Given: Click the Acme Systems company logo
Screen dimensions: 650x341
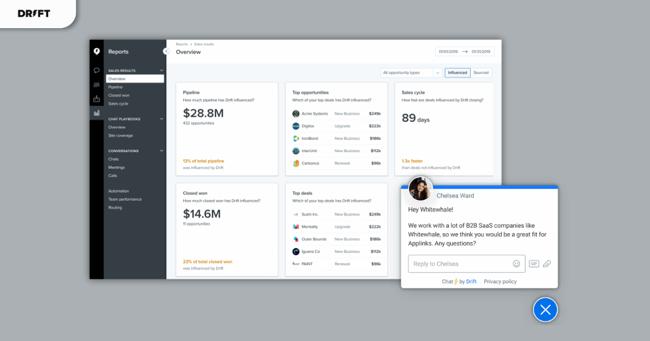Looking at the screenshot, I should click(296, 114).
